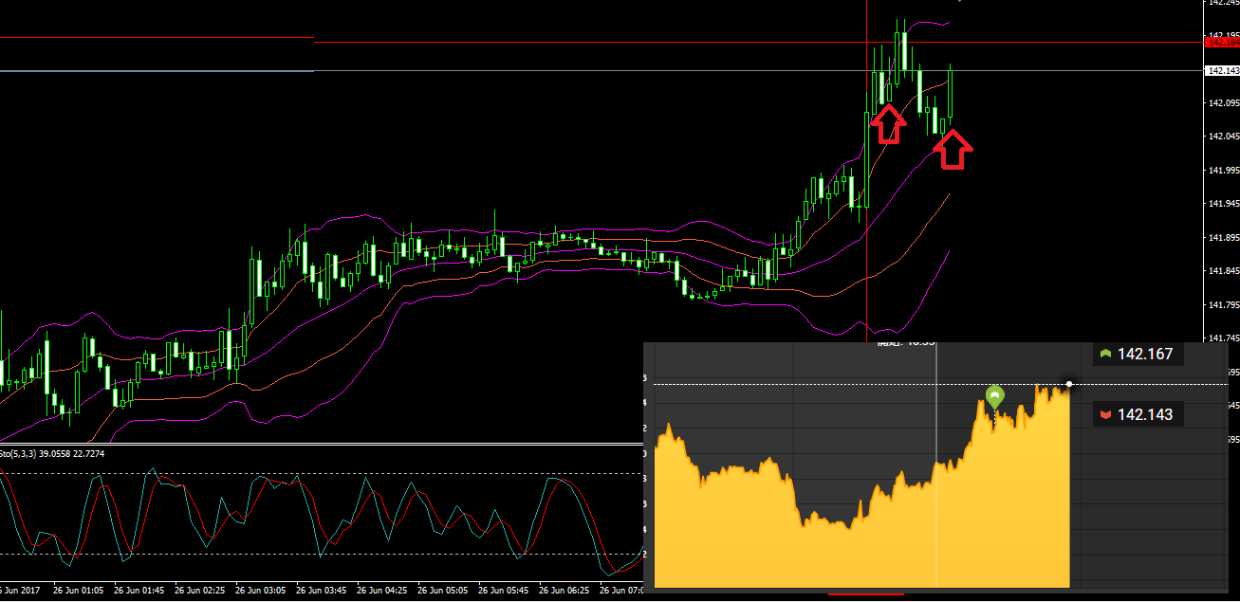1240x602 pixels.
Task: Click the 141.895 price axis label
Action: click(1222, 238)
